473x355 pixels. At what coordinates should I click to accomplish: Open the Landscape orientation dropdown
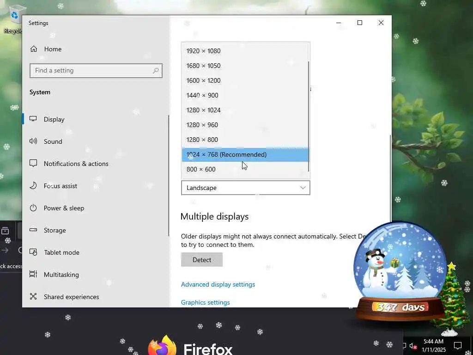pos(246,188)
